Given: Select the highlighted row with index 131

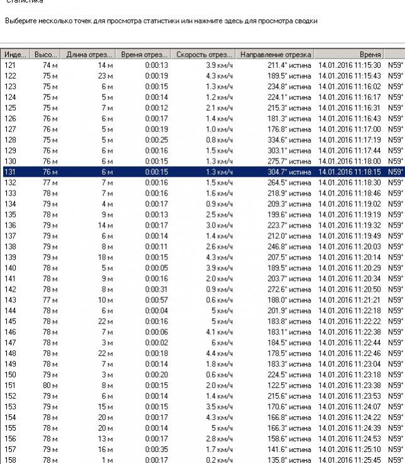Looking at the screenshot, I should click(x=189, y=172).
